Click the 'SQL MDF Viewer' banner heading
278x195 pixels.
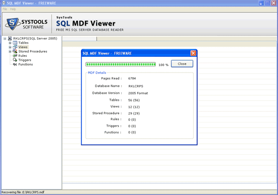click(86, 24)
